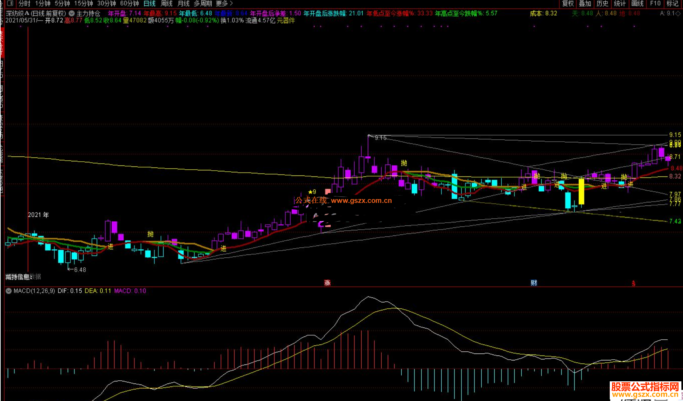
Task: Activate the 画线 drawing tools
Action: [637, 4]
